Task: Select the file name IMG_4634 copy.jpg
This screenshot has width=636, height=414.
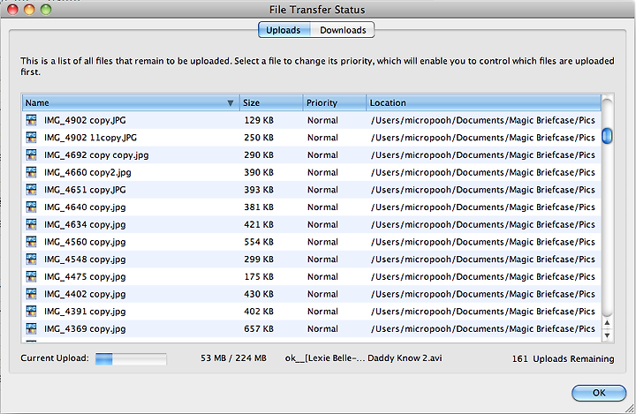Action: click(x=85, y=225)
